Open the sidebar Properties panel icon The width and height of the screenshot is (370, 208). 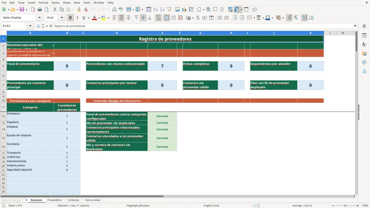364,36
